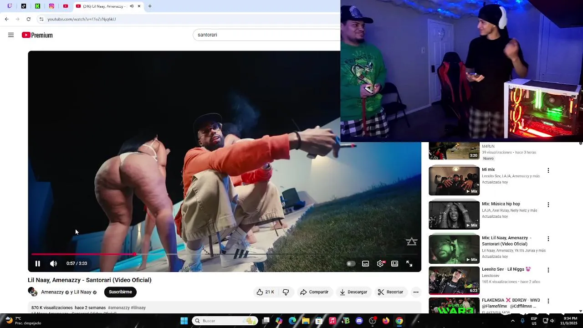This screenshot has width=583, height=328.
Task: Switch to the Twitch browser tab
Action: pos(10,6)
